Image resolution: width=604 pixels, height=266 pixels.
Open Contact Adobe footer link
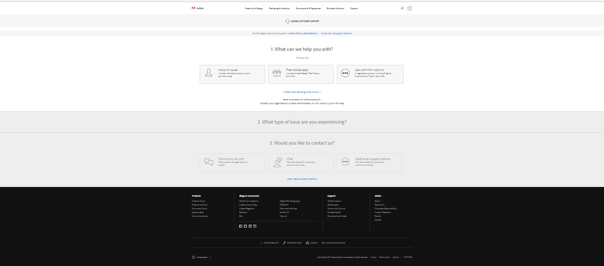click(334, 212)
